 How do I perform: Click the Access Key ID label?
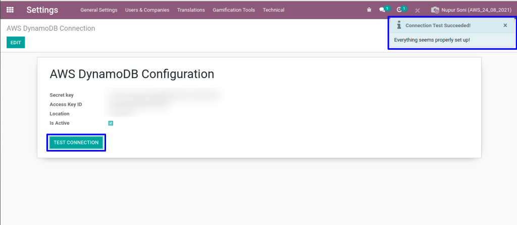tap(66, 104)
